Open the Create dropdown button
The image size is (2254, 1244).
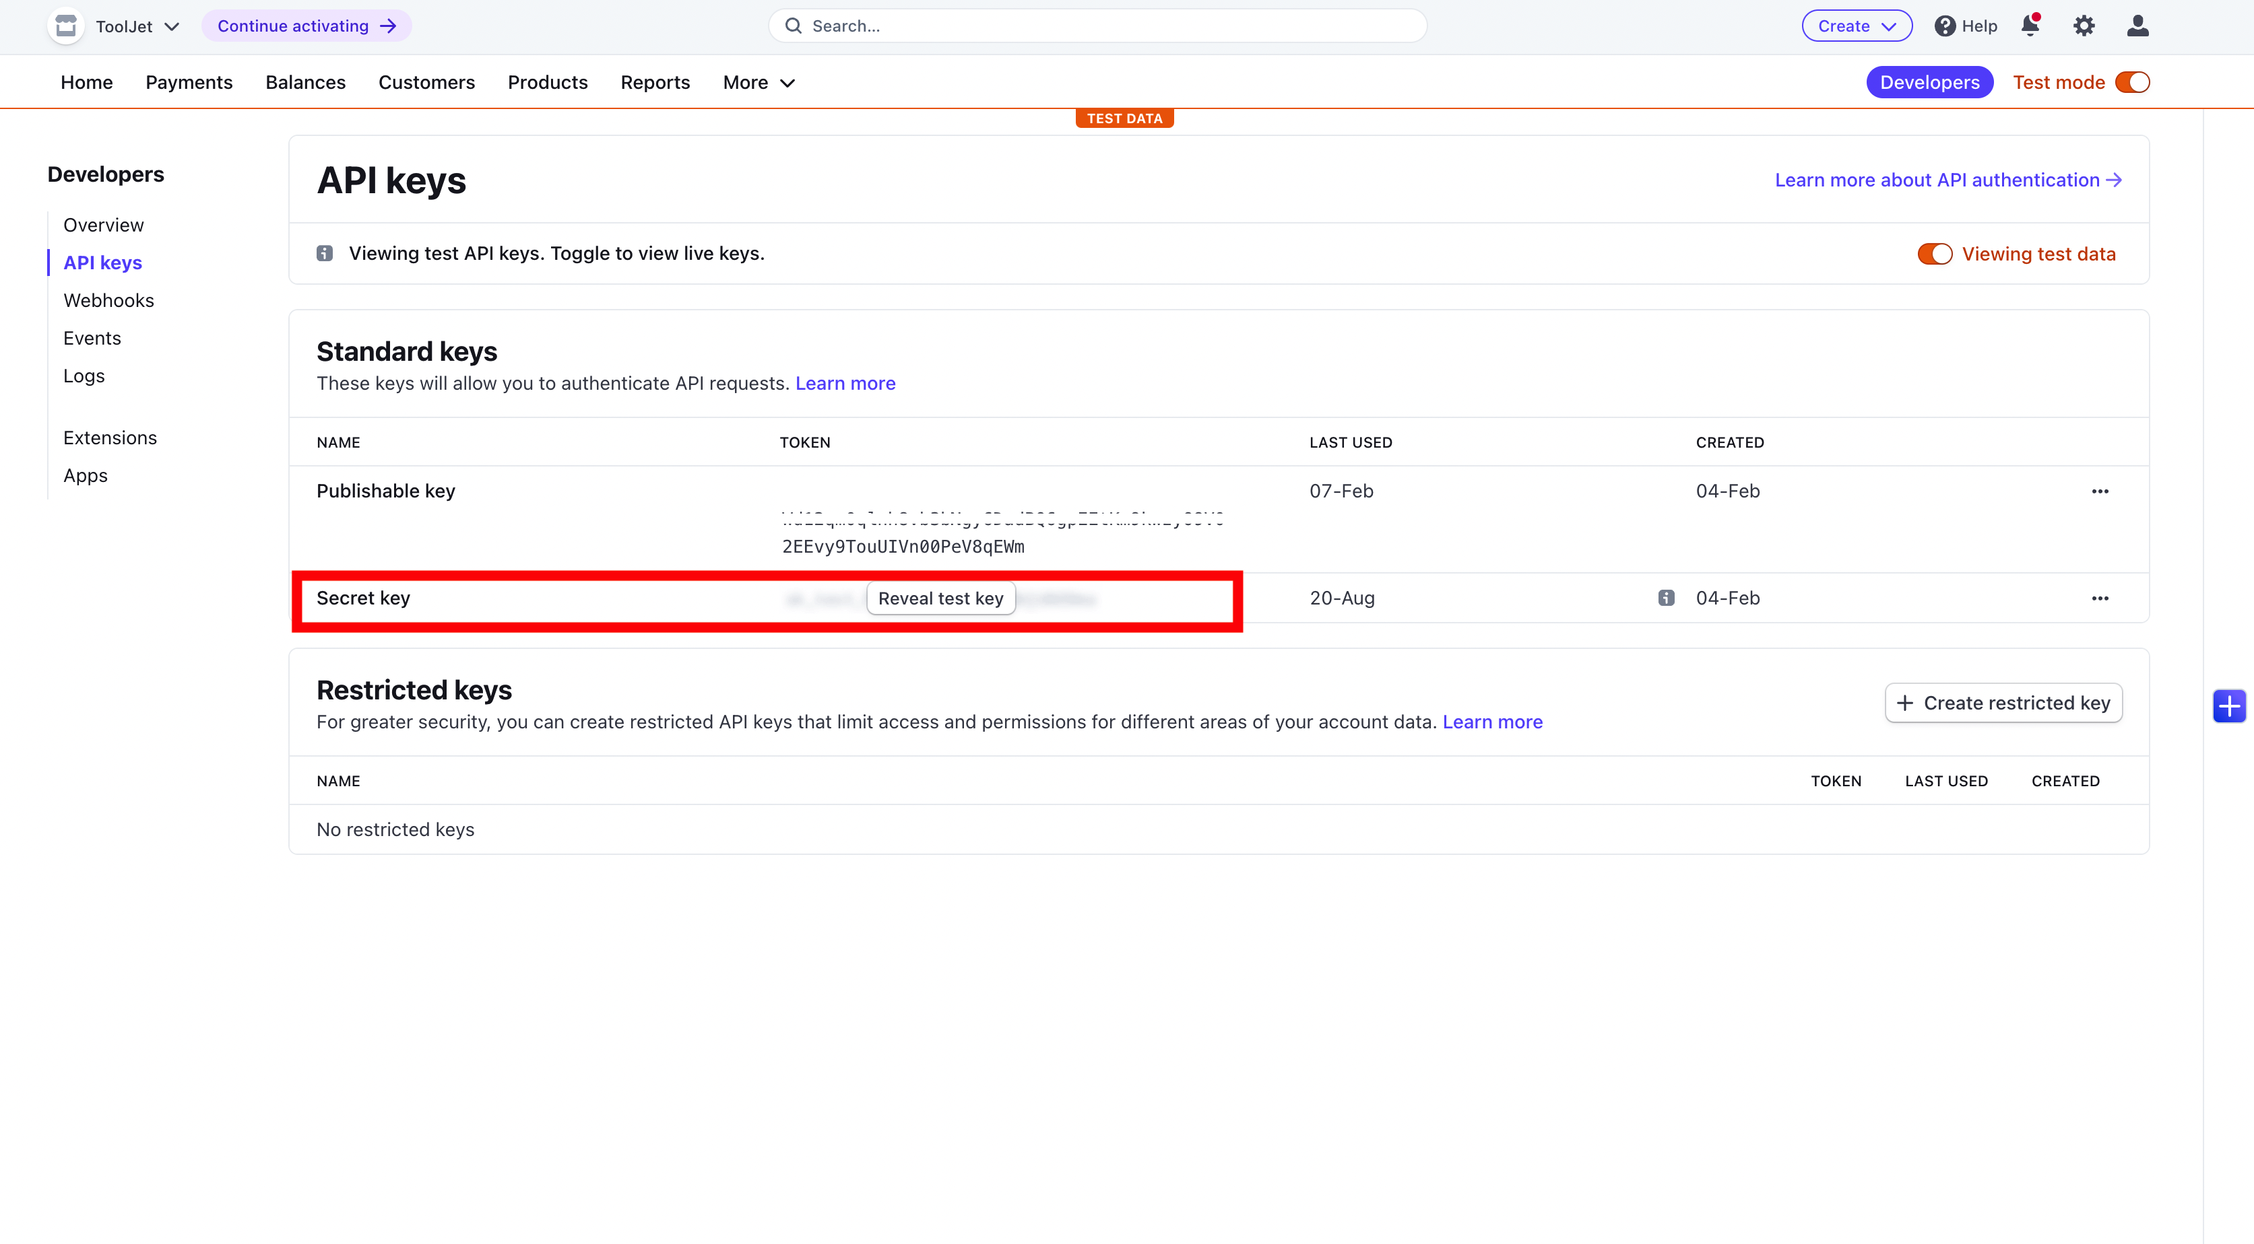1856,26
